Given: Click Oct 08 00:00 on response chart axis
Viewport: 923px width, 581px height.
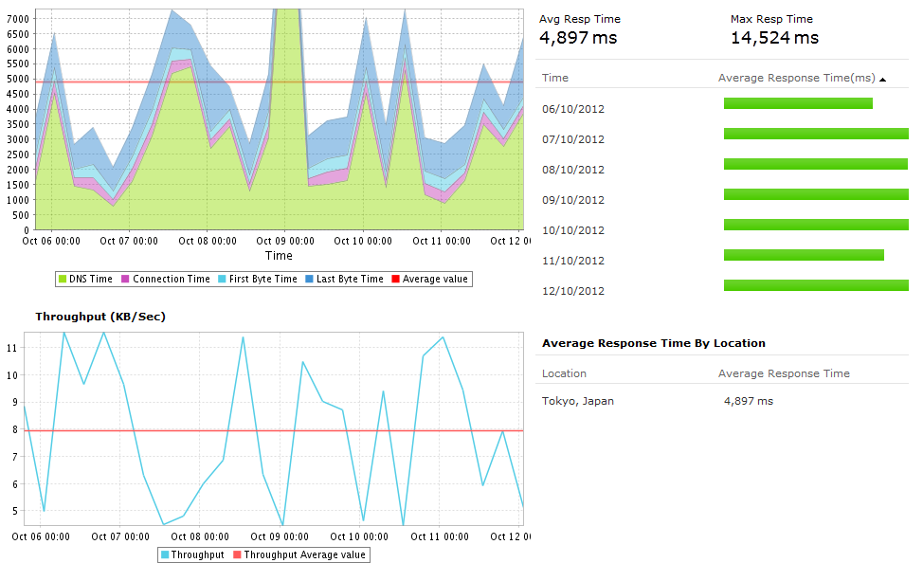Looking at the screenshot, I should (208, 241).
